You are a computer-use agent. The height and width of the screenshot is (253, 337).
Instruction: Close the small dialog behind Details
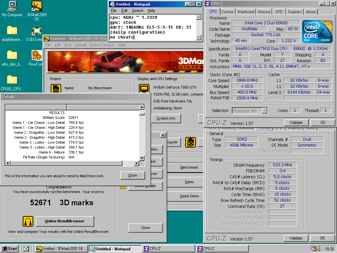(163, 135)
